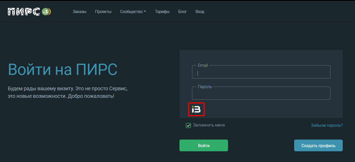Click into the Пароль input field
Screen dimensions: 355x162
point(261,93)
